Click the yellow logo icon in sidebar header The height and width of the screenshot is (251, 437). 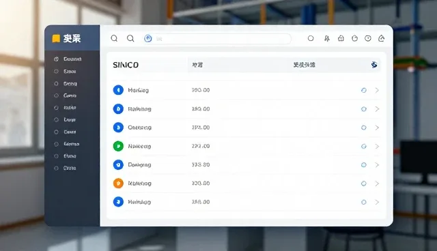pos(56,38)
